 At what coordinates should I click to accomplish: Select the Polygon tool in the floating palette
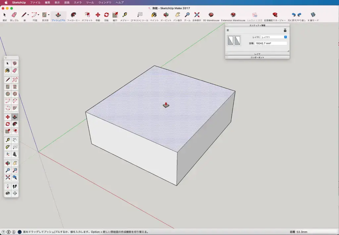tap(15, 94)
